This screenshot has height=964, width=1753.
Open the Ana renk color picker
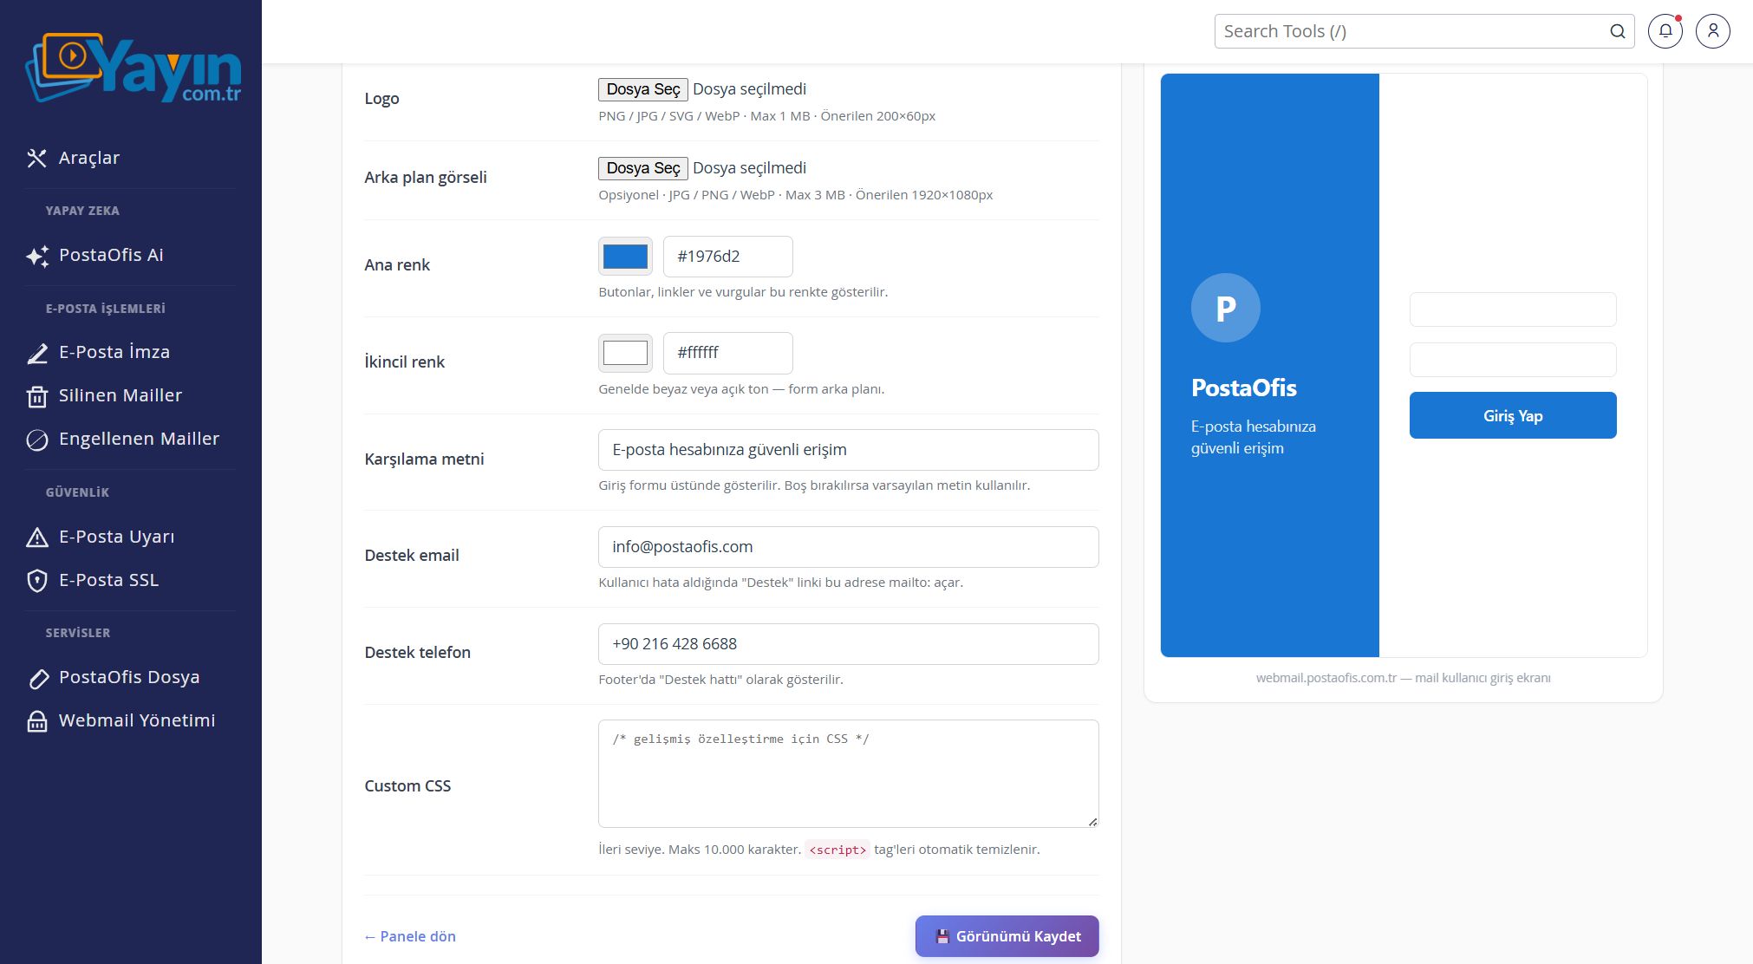coord(625,256)
